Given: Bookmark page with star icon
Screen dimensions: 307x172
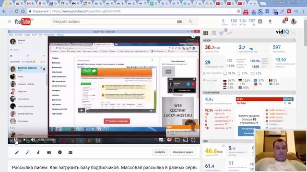Looking at the screenshot, I should point(238,11).
